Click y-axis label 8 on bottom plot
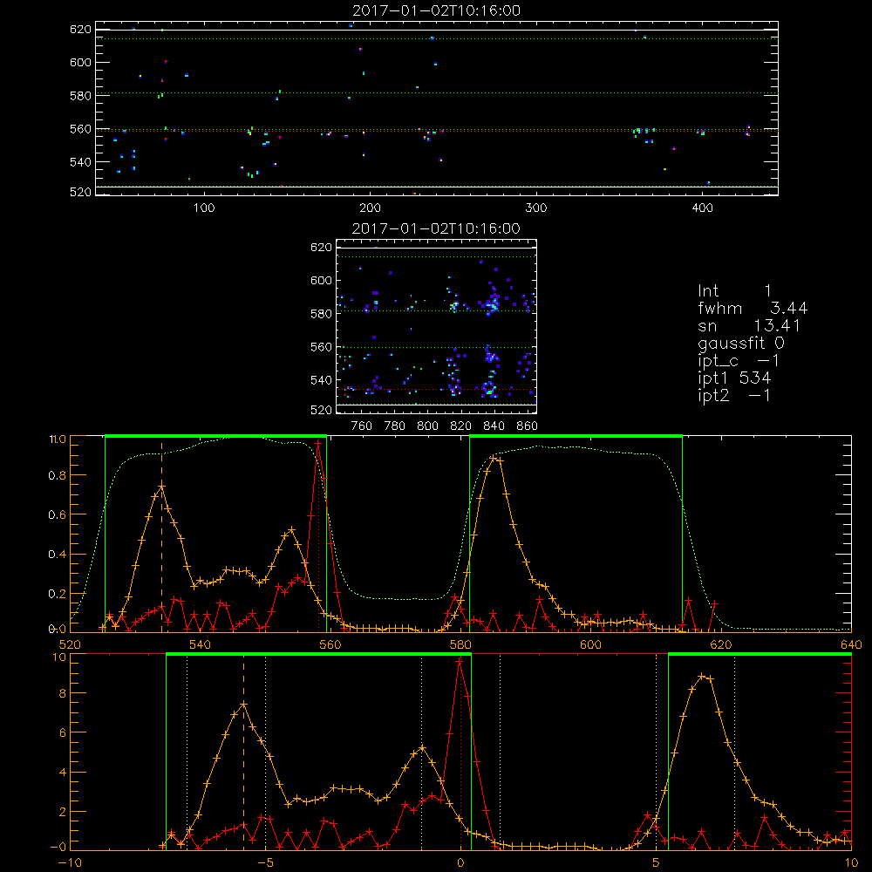This screenshot has height=872, width=872. point(62,693)
